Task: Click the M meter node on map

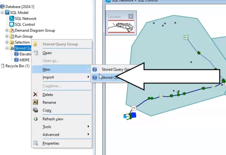Action: 134,108
